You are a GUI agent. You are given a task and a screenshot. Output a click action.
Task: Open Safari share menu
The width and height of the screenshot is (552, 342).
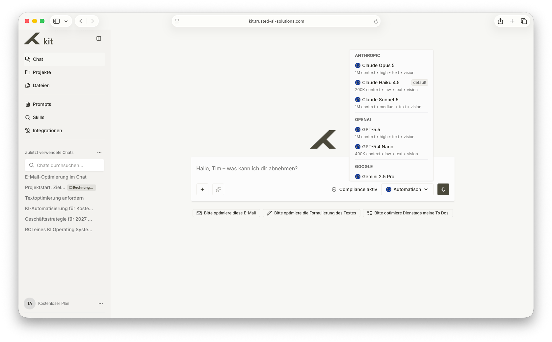click(500, 21)
